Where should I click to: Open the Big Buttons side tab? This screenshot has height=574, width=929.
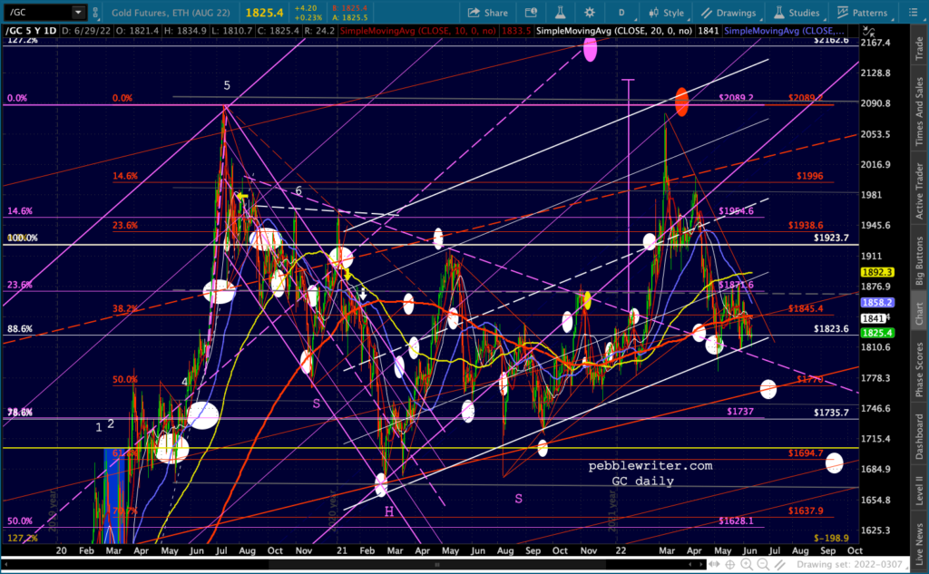click(x=919, y=260)
